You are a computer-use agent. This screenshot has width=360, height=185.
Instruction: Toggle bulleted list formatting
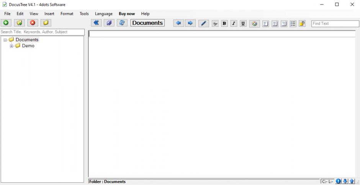tap(293, 24)
